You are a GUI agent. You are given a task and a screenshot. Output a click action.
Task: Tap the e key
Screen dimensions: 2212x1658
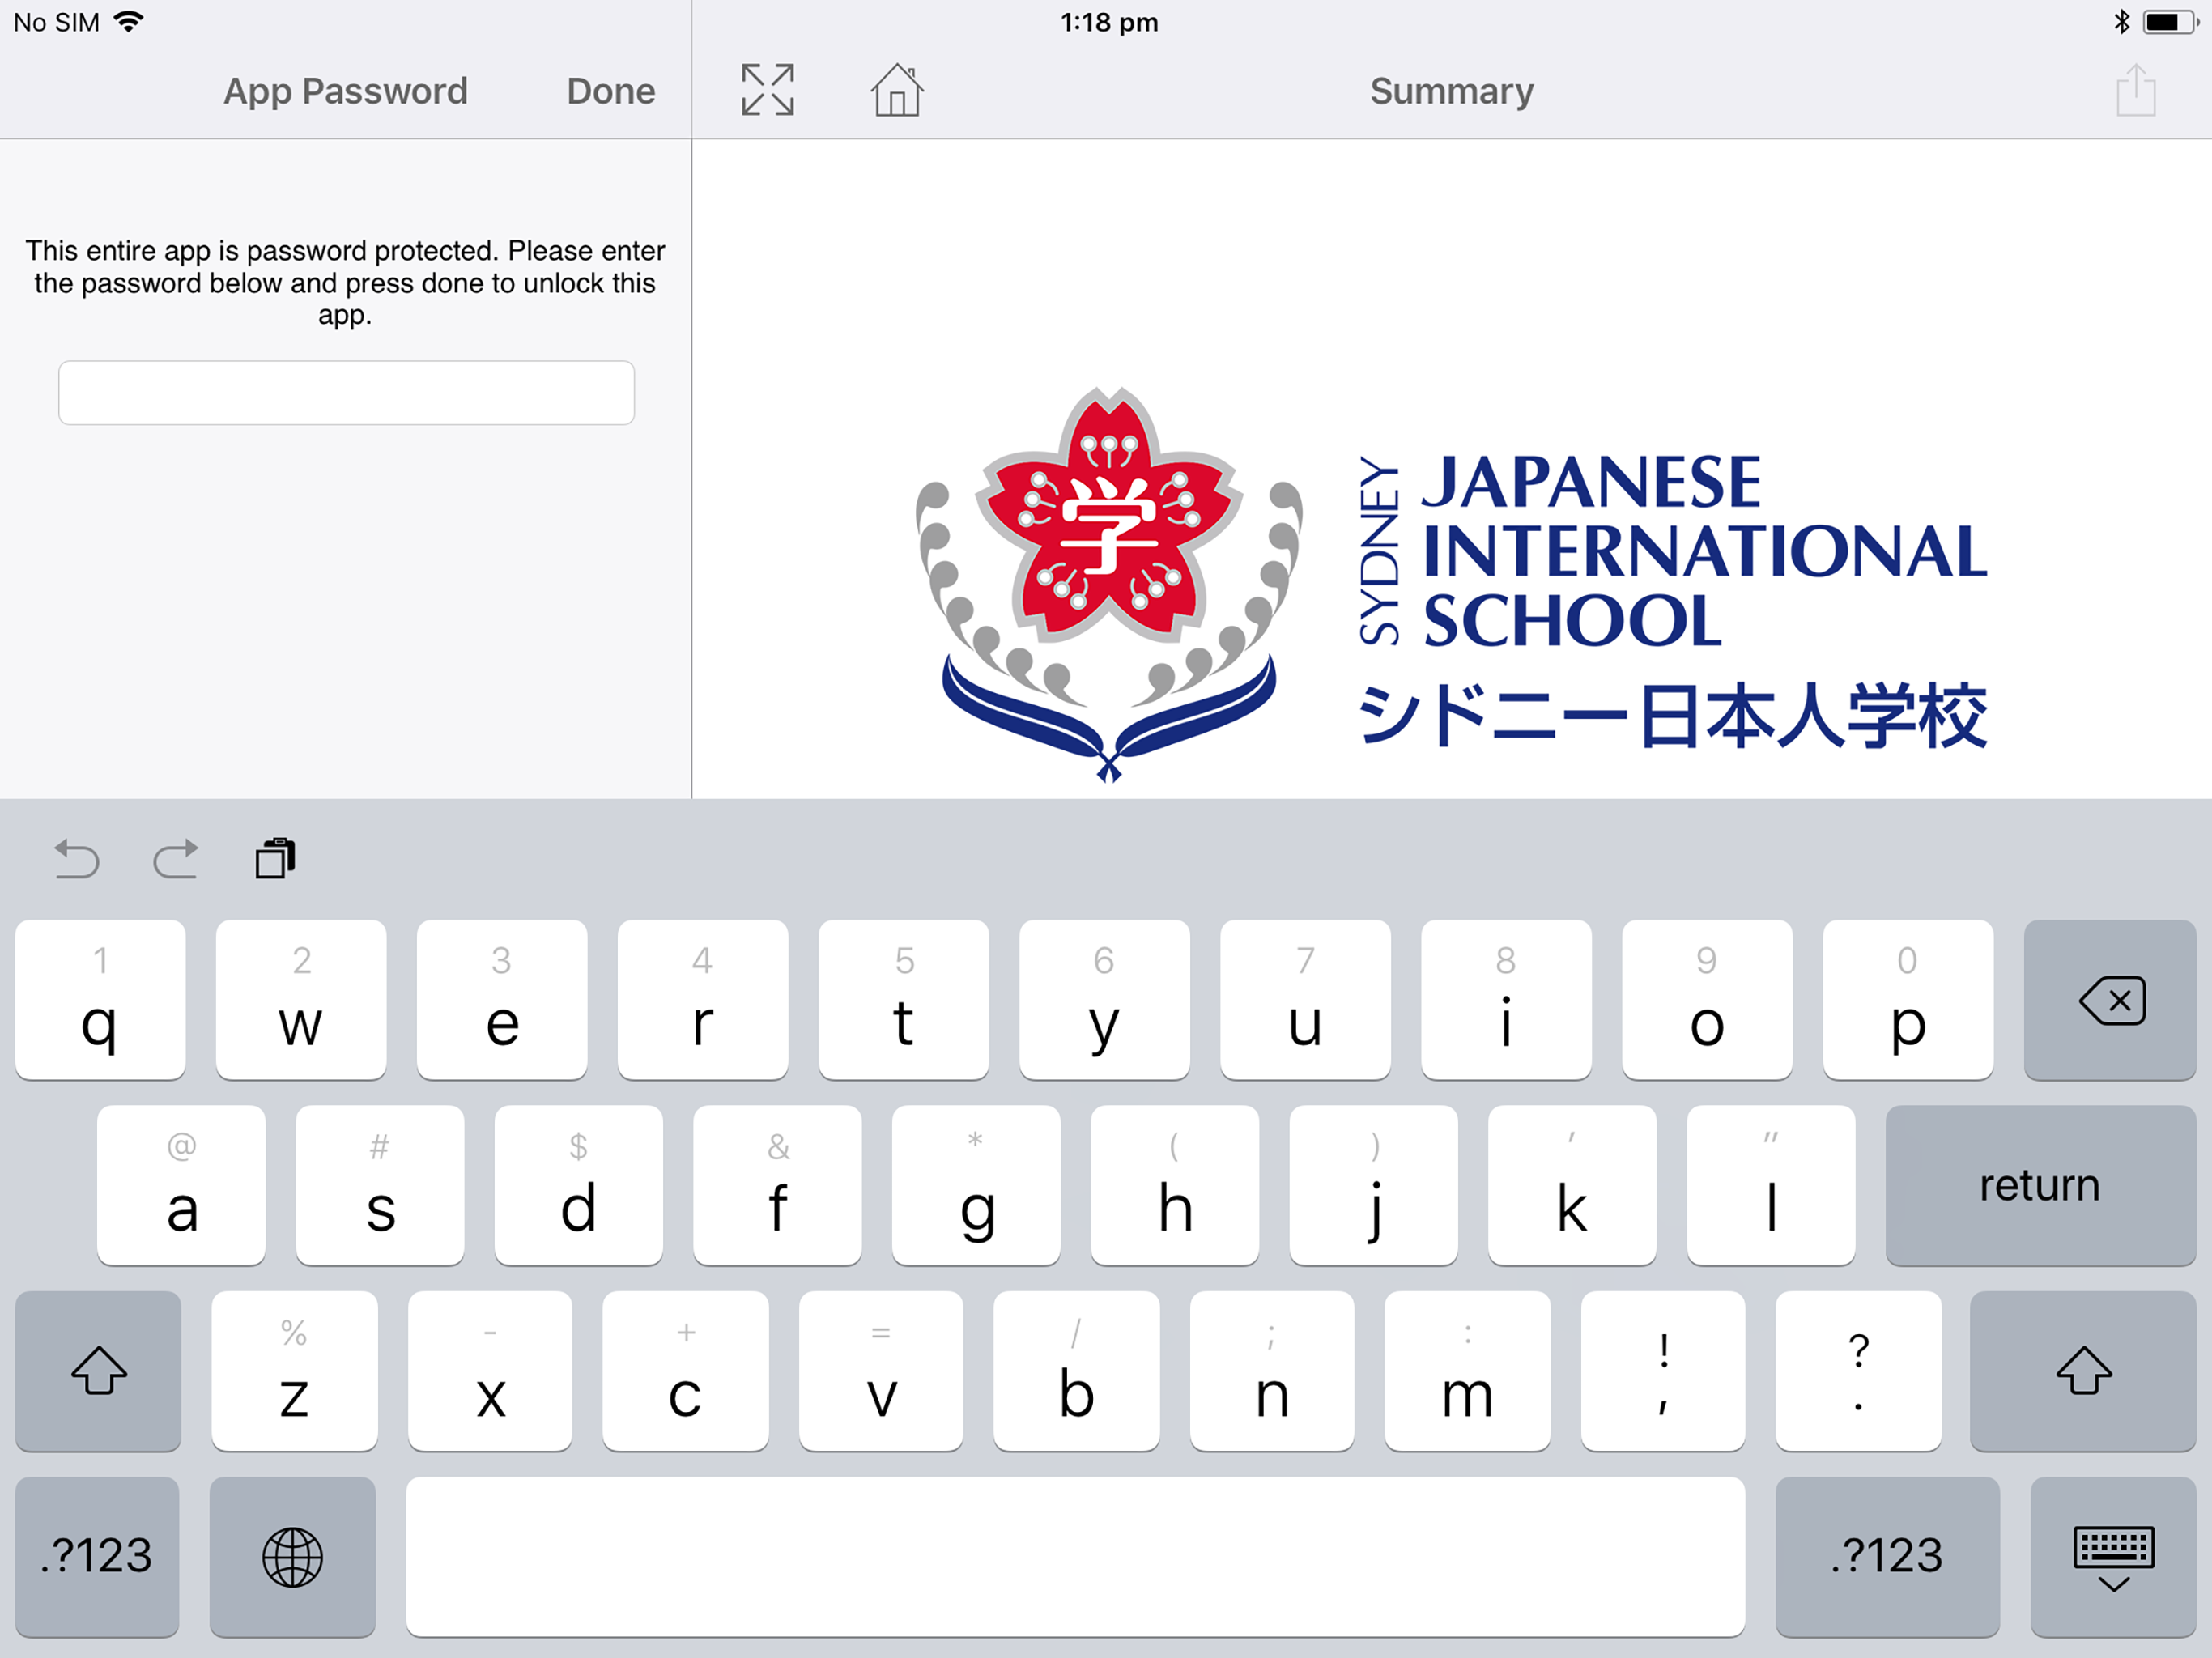pyautogui.click(x=502, y=1000)
